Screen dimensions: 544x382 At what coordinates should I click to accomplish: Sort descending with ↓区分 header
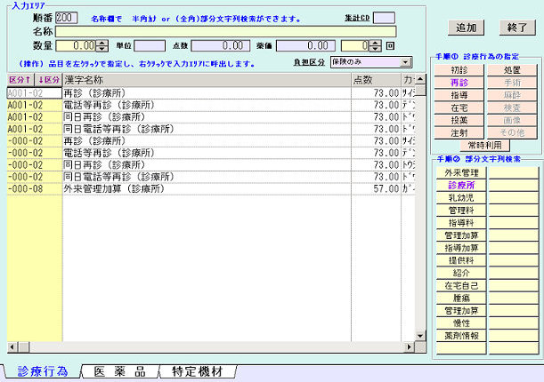(x=48, y=80)
